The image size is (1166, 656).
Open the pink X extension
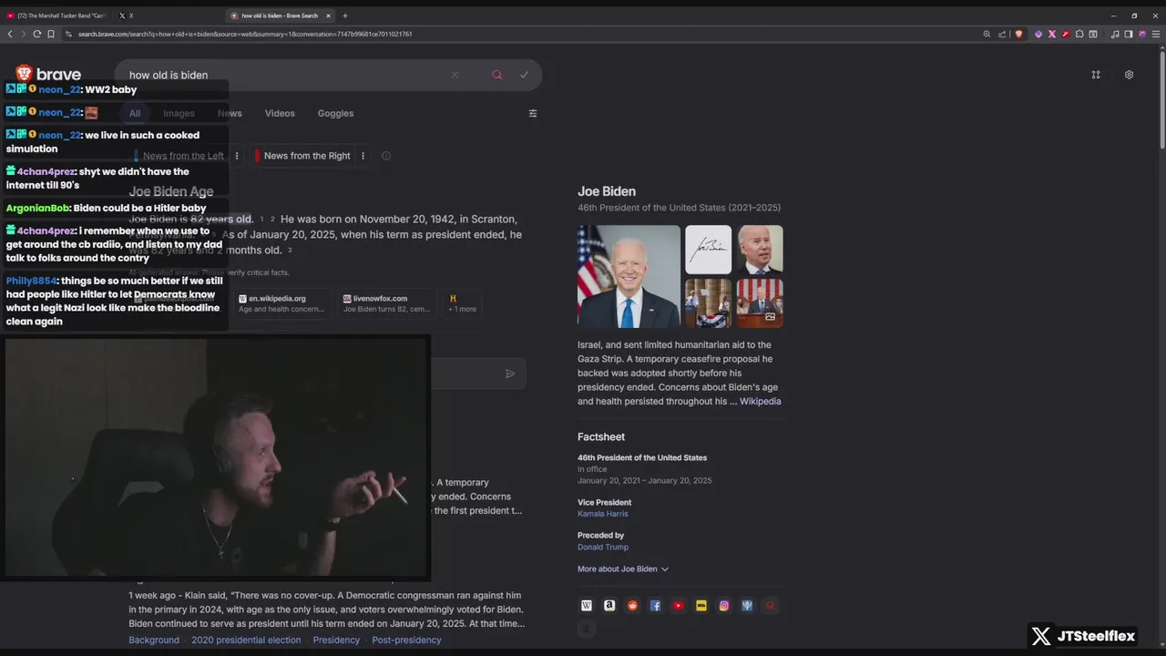click(x=1052, y=34)
